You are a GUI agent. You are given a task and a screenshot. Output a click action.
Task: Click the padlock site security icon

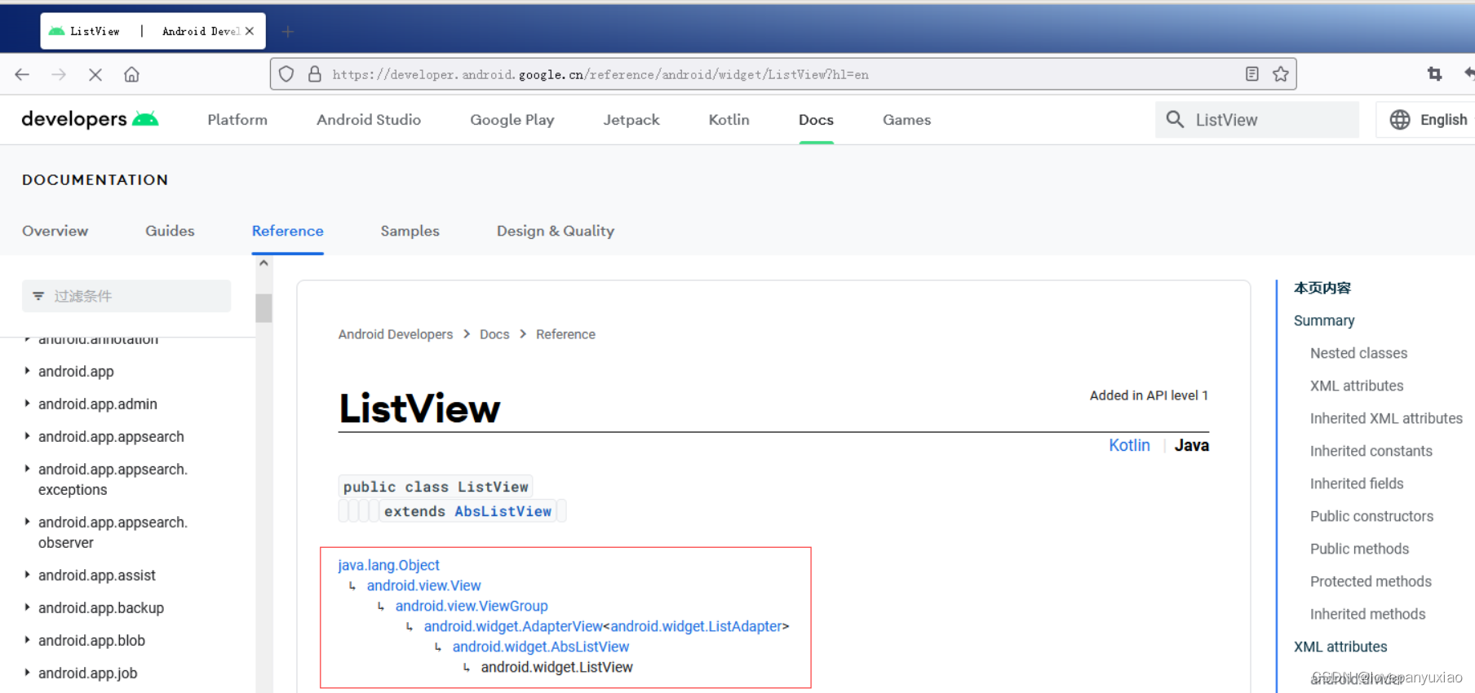click(315, 74)
